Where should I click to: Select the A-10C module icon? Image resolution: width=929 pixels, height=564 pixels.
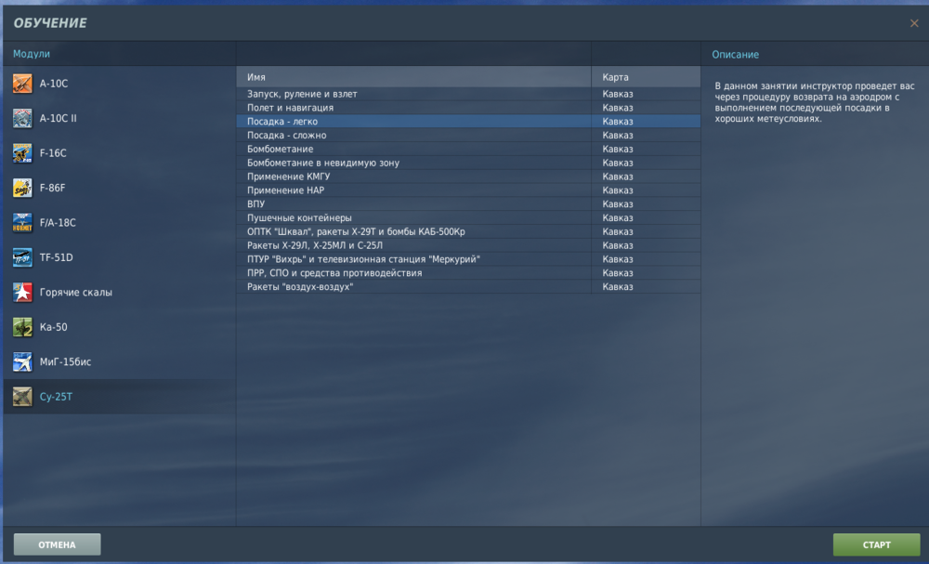22,84
